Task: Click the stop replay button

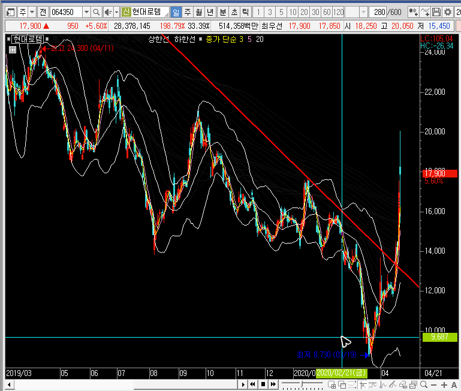Action: (x=263, y=384)
